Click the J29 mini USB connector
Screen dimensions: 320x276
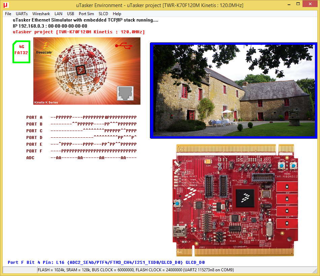click(x=180, y=231)
